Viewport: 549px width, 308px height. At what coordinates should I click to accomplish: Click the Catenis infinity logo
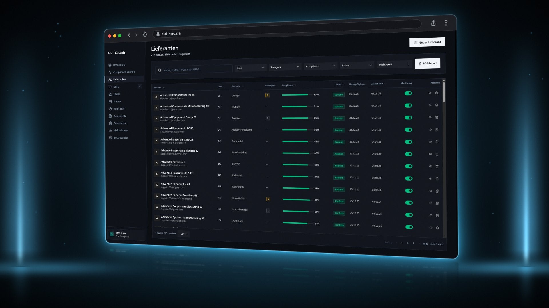coord(110,53)
